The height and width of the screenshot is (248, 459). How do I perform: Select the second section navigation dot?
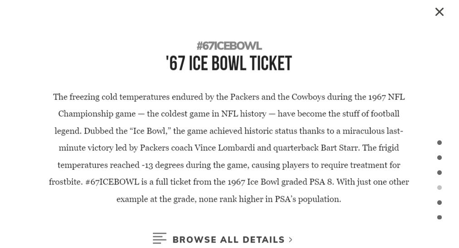click(439, 158)
